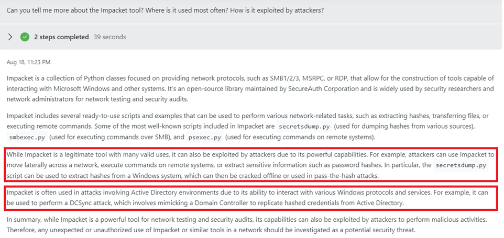Click the opening paragraph 'Impacket is a collection'
The image size is (504, 238).
point(250,89)
